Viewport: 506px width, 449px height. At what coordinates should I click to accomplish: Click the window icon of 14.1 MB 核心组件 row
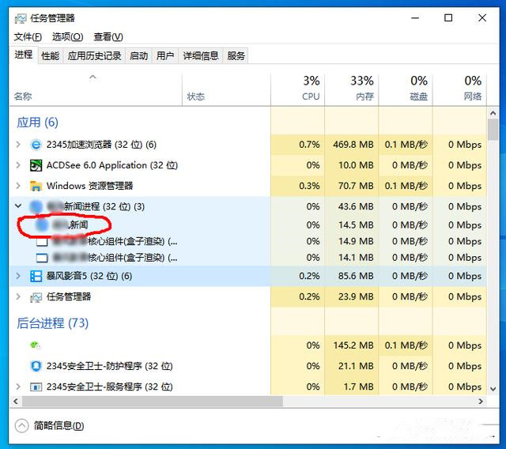42,258
